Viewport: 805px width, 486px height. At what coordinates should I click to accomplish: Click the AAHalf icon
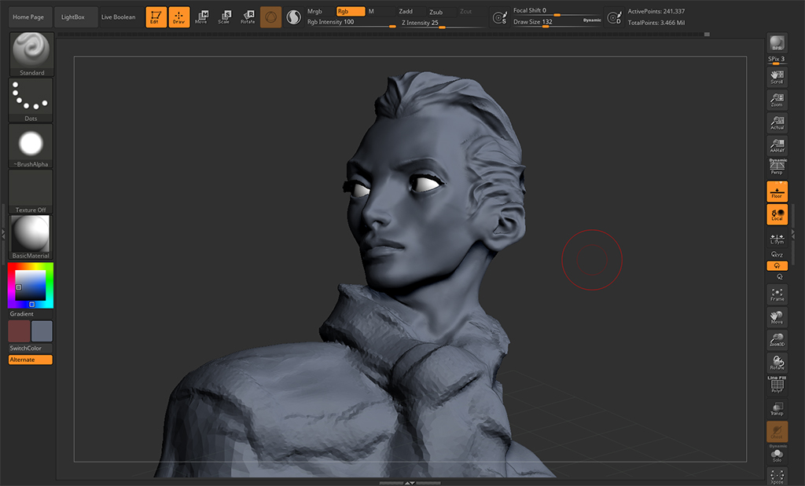(777, 145)
